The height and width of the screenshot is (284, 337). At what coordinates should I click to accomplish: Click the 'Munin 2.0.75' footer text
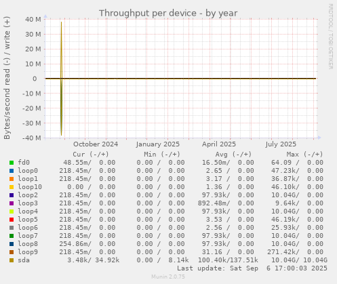point(168,277)
